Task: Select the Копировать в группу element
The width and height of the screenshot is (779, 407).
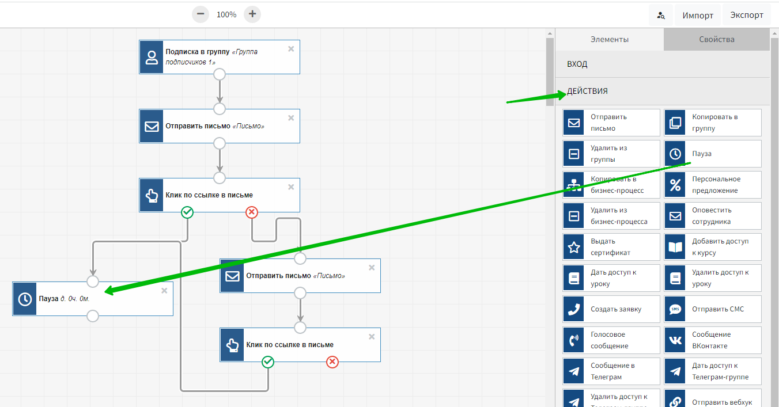Action: click(x=713, y=123)
